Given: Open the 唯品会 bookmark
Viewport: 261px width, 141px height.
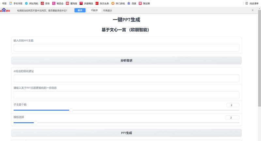Looking at the screenshot, I should tap(58, 3).
